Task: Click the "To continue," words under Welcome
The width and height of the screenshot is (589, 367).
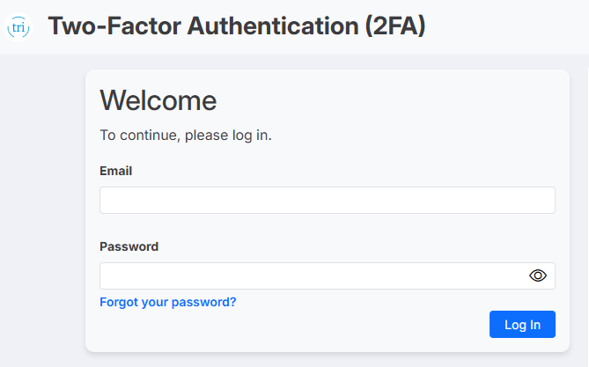Action: 141,136
